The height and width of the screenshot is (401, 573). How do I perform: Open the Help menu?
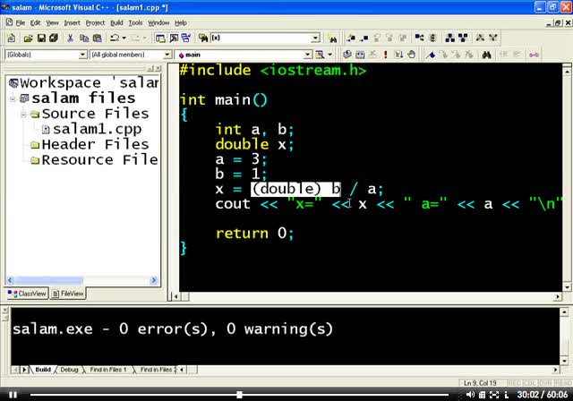(181, 23)
